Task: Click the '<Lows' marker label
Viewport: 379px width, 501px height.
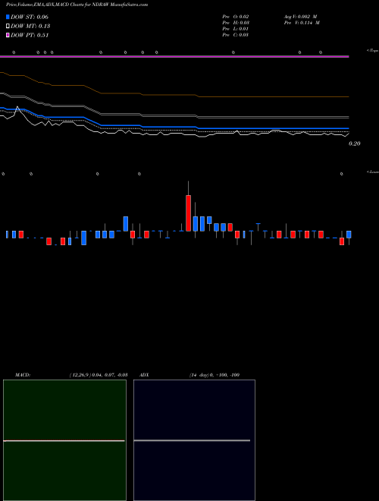Action: 373,172
